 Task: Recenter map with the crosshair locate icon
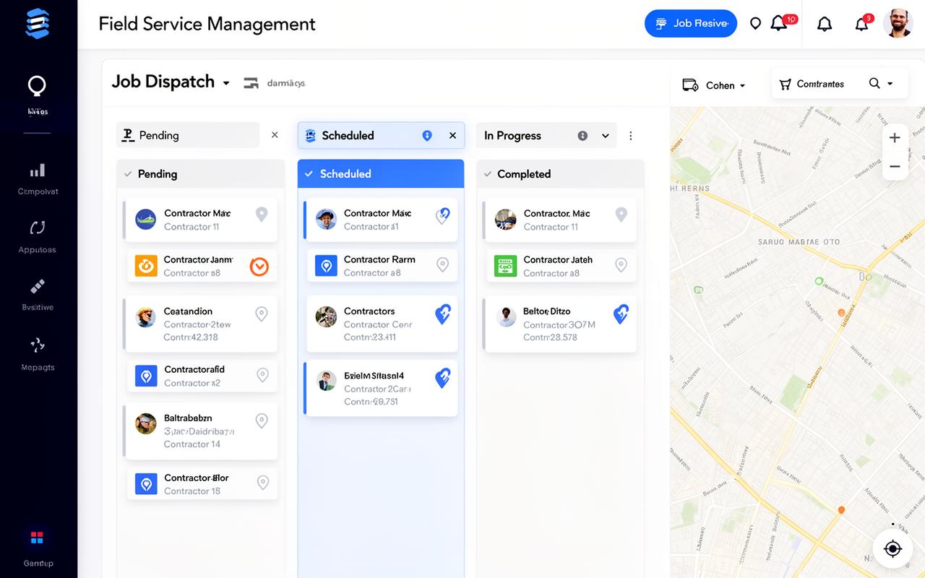pyautogui.click(x=892, y=548)
